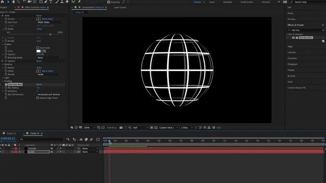Select the Zoom magnifier tool
This screenshot has height=183, width=326.
point(18,2)
